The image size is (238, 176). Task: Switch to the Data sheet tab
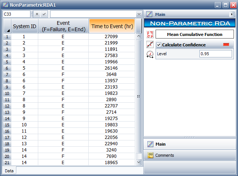click(9, 170)
